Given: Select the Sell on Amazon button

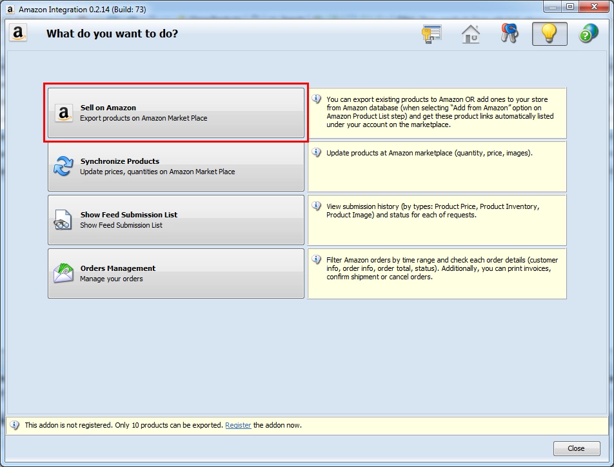Looking at the screenshot, I should pos(176,113).
